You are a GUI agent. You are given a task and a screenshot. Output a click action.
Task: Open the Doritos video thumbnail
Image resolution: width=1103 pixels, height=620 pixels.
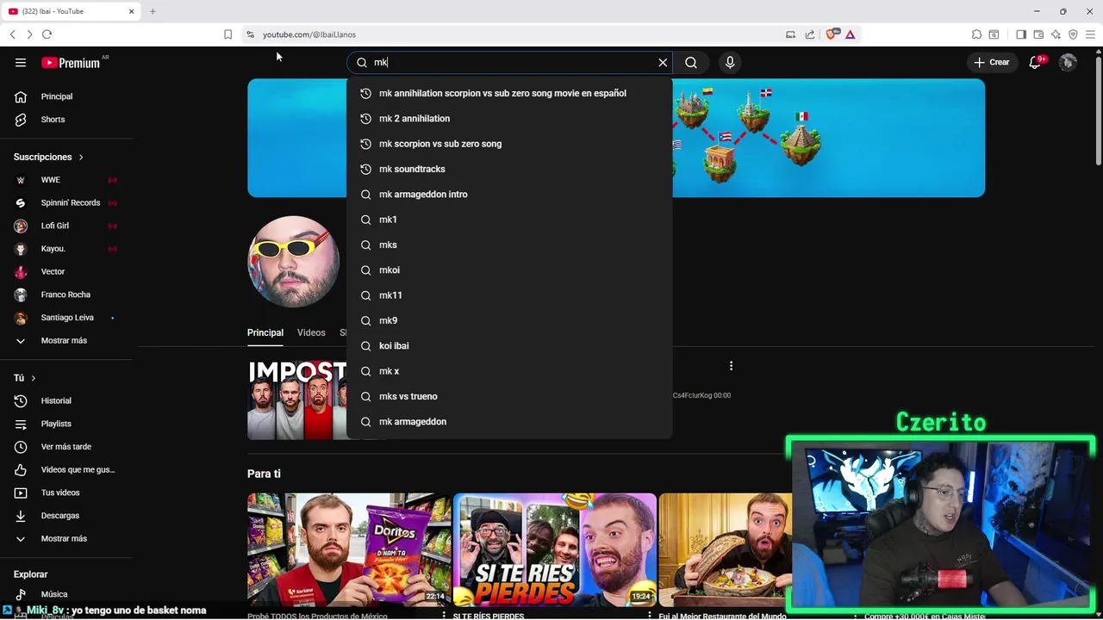pyautogui.click(x=349, y=550)
